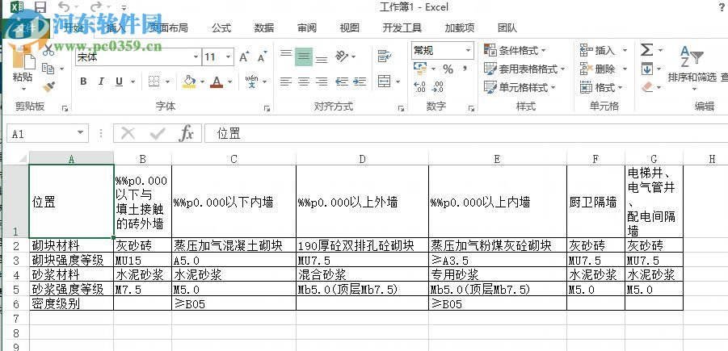Click the Merge and Center icon

pyautogui.click(x=385, y=81)
